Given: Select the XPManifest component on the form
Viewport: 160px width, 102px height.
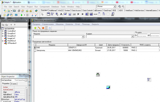Looking at the screenshot, I should click(98, 74).
